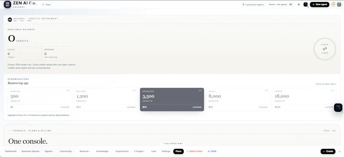Click the Reserve top-ups heading
The width and height of the screenshot is (344, 157).
click(x=18, y=83)
